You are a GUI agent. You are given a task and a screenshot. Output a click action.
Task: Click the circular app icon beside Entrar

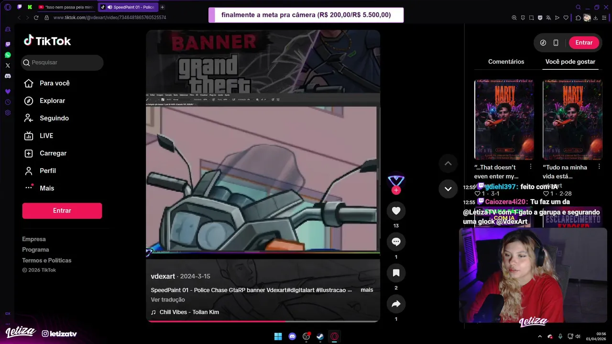(x=543, y=43)
